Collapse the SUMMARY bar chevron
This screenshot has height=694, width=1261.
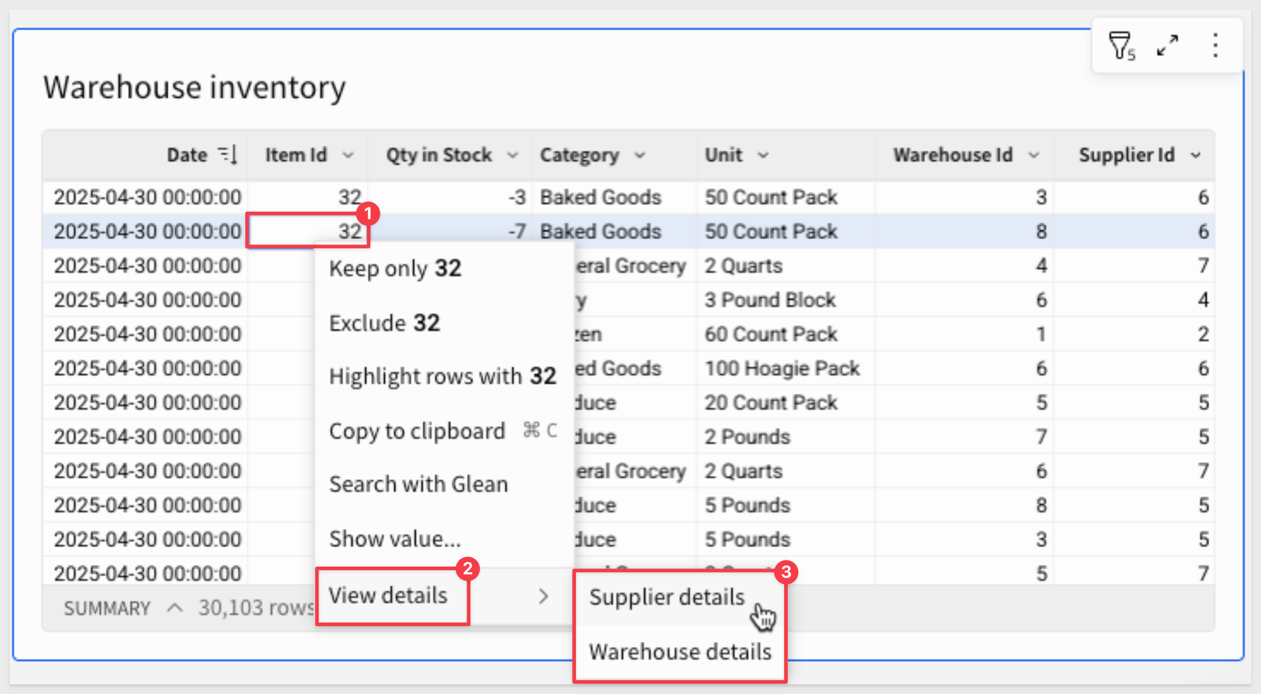click(175, 608)
